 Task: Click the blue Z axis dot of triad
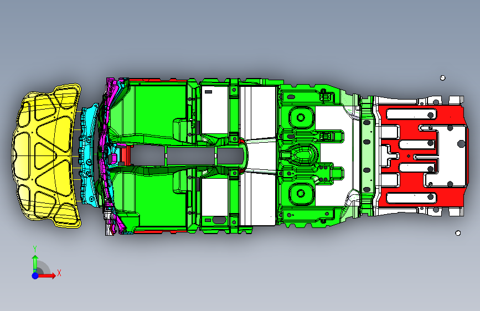pos(35,276)
